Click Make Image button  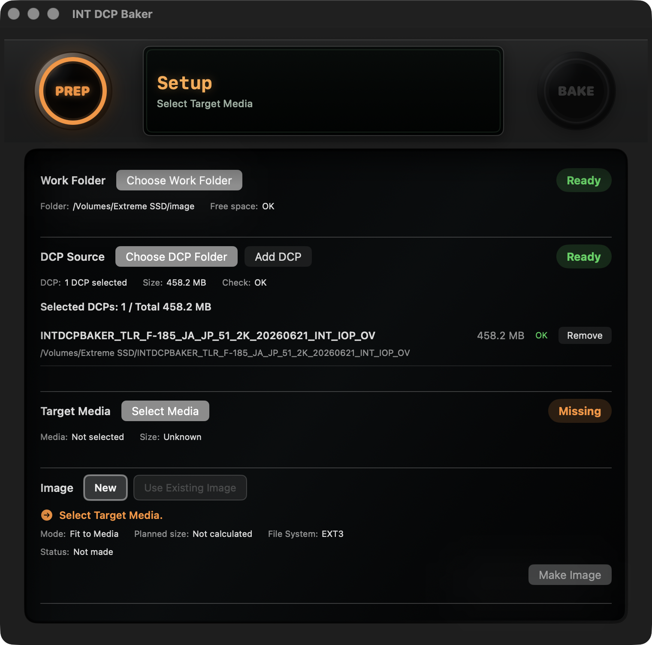tap(570, 575)
